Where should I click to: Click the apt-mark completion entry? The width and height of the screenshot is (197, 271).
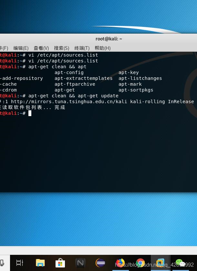coord(130,84)
